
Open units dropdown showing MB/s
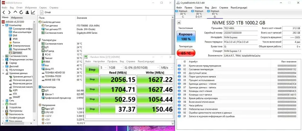point(167,67)
